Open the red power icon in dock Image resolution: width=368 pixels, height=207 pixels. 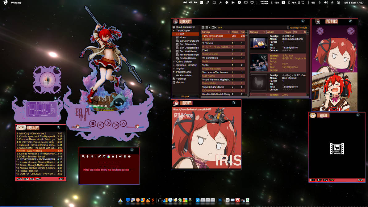point(237,200)
